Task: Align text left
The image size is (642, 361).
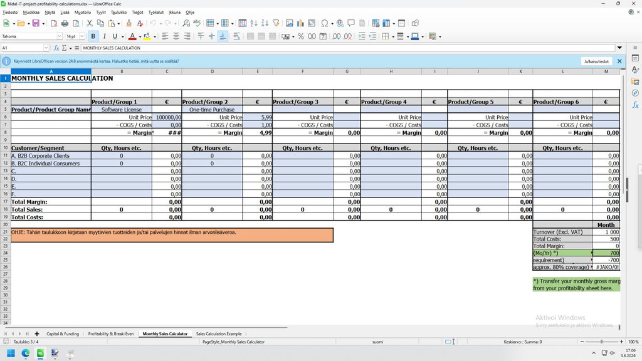Action: coord(165,36)
